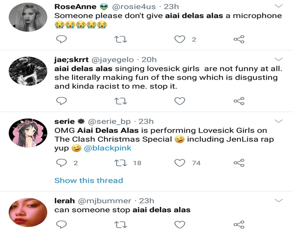Click Show this thread link

[89, 180]
